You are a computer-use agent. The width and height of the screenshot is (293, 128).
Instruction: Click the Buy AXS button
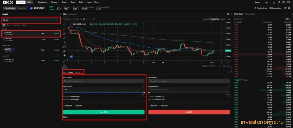pyautogui.click(x=104, y=112)
